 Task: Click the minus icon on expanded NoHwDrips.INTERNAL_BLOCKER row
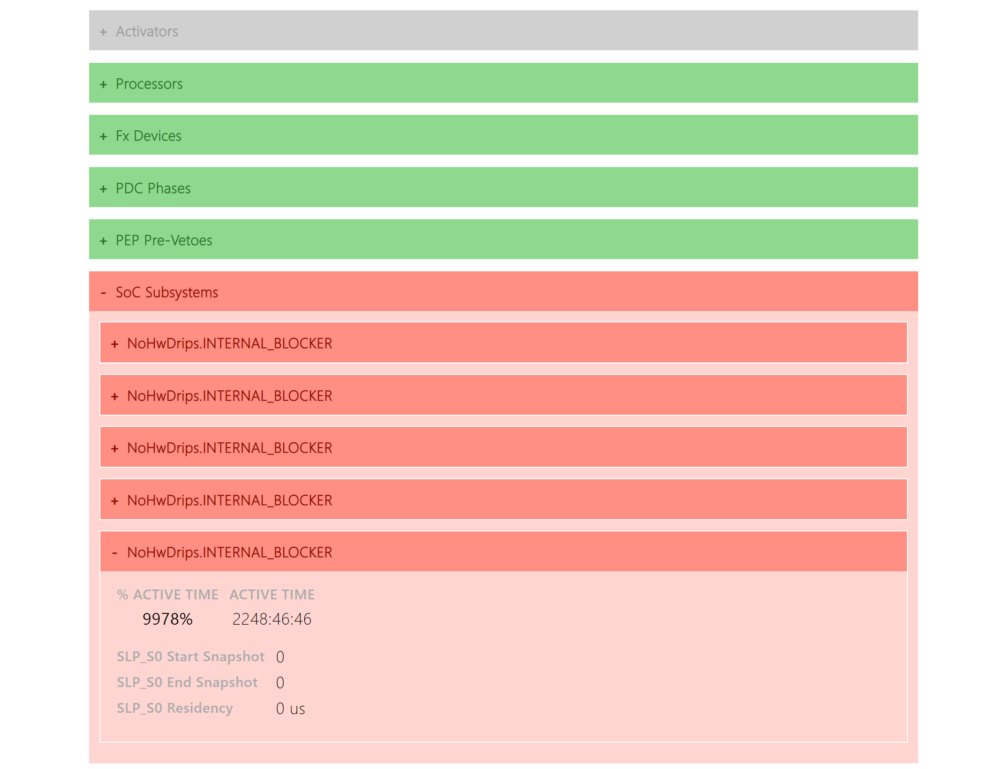[115, 552]
